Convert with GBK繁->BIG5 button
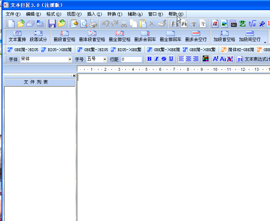The image size is (270, 221). pyautogui.click(x=93, y=50)
